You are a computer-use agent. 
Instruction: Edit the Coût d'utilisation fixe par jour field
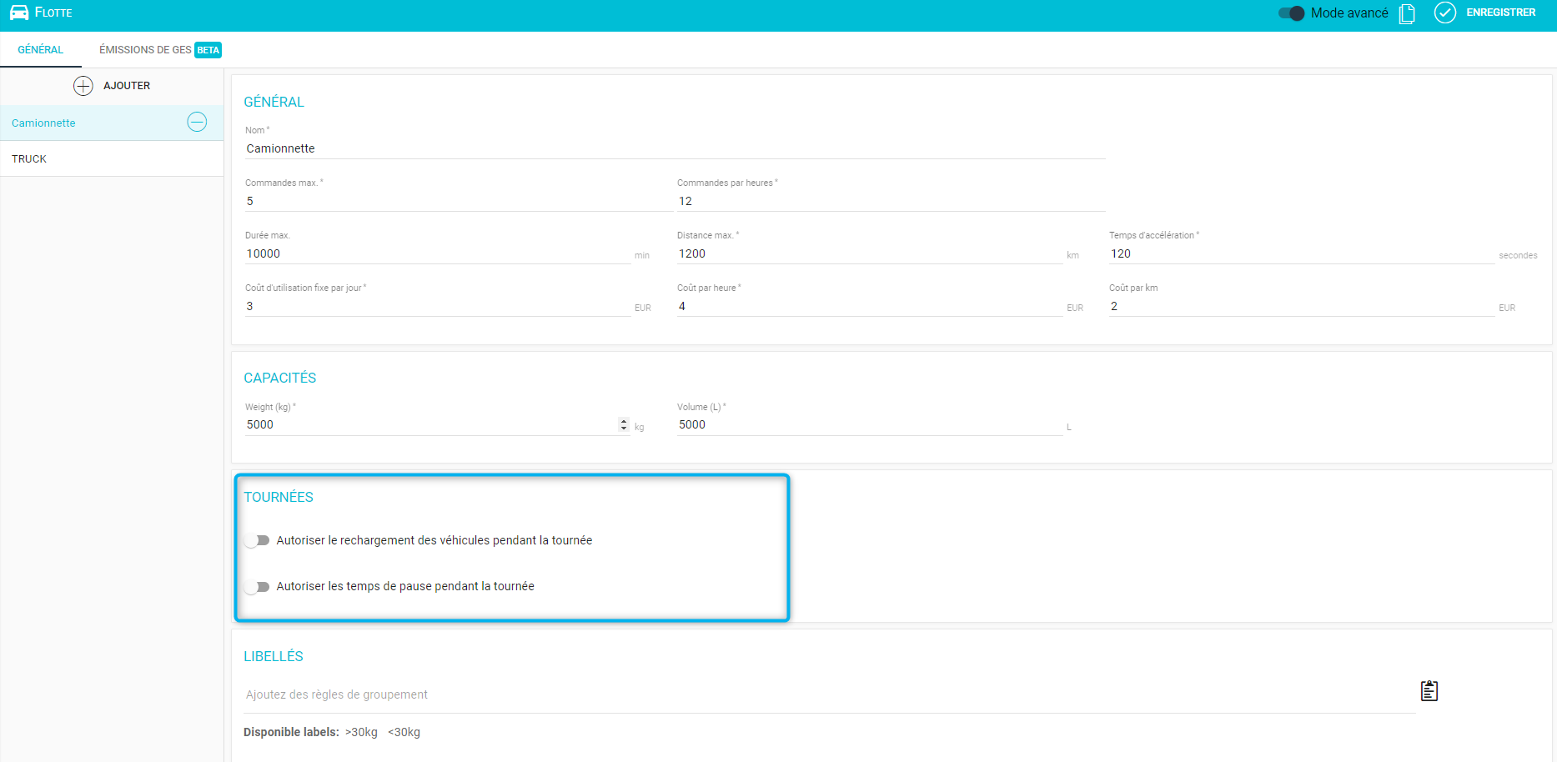click(x=438, y=306)
